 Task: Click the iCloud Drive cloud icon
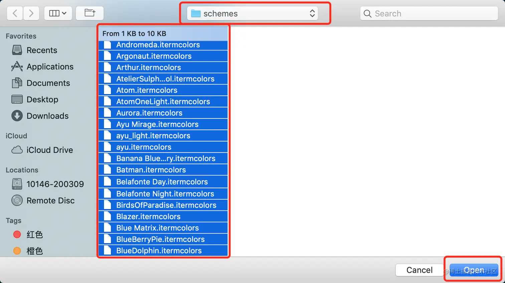coord(17,150)
